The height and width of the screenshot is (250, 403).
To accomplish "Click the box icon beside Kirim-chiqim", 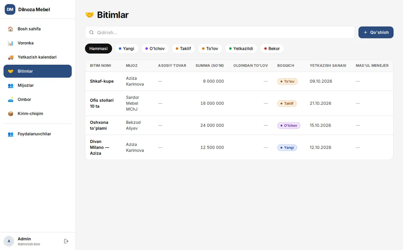I will [x=11, y=113].
